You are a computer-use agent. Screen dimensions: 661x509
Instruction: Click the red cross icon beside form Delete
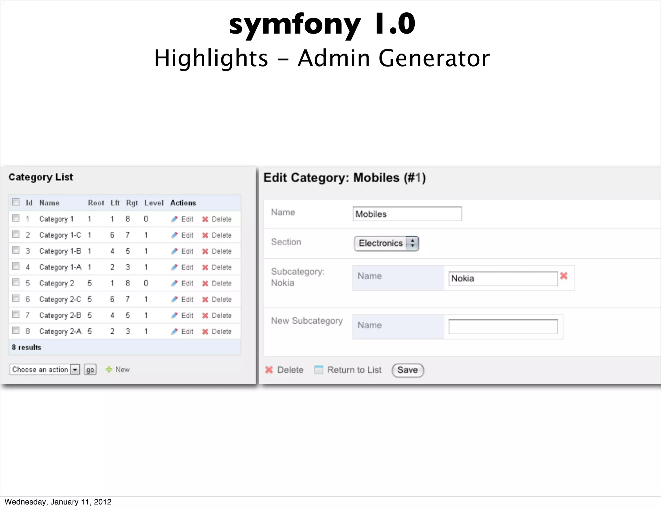(x=269, y=370)
